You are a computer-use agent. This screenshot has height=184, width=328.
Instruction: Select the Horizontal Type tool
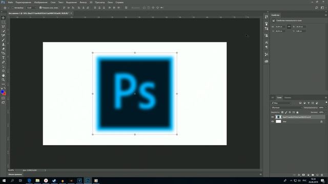tap(4, 58)
